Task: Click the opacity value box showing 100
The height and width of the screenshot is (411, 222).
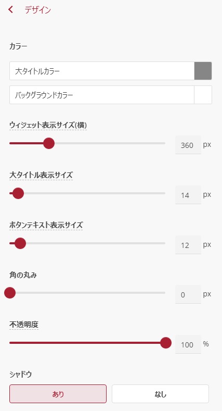Action: (188, 344)
